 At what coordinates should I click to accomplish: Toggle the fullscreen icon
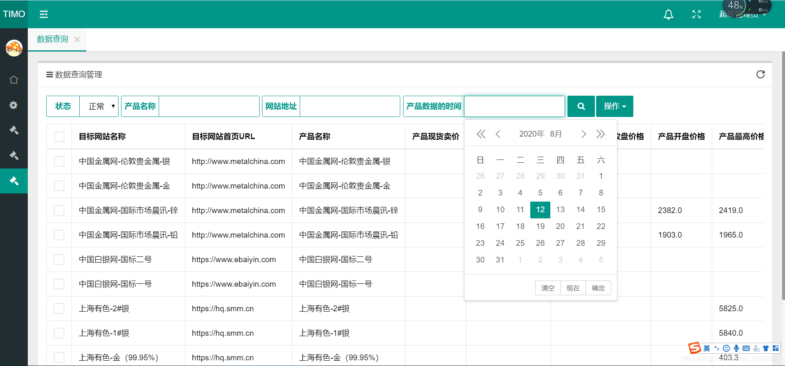click(697, 15)
